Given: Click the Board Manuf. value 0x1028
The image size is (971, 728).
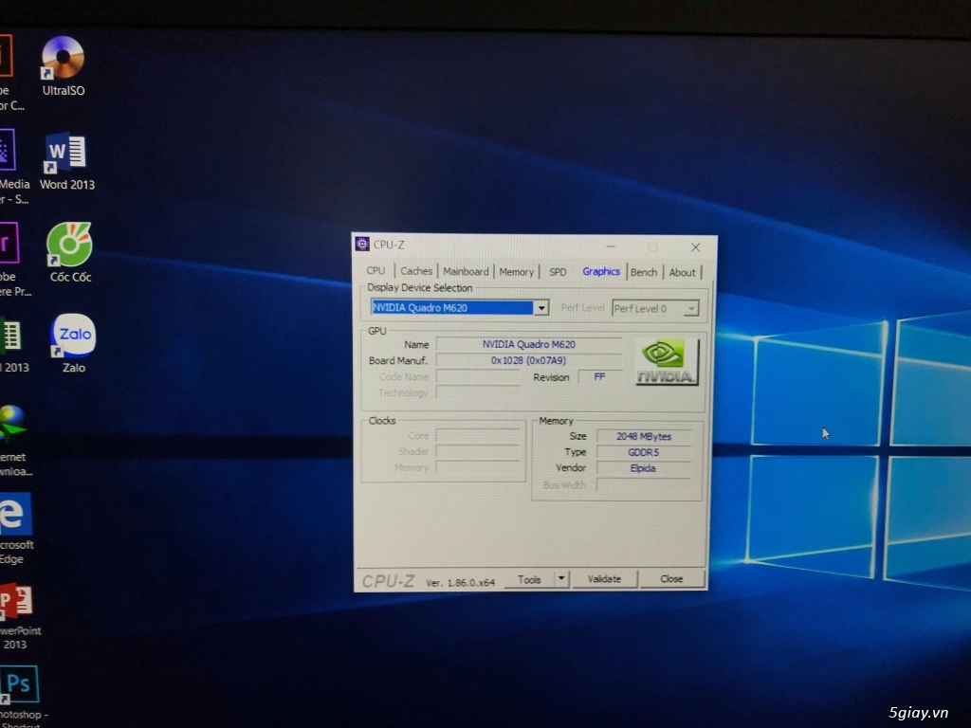Looking at the screenshot, I should (529, 360).
